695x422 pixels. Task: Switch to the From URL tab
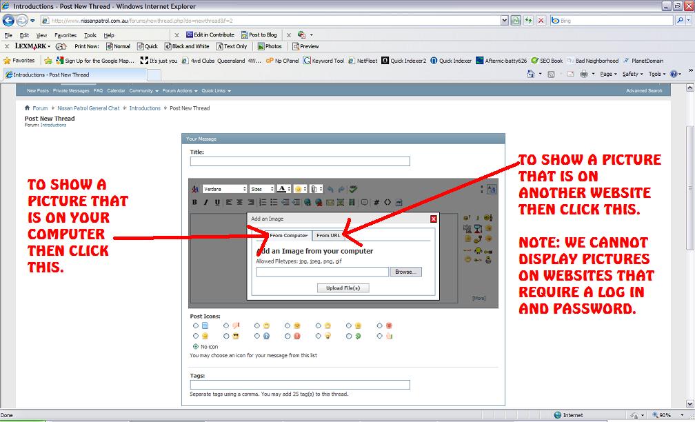pyautogui.click(x=328, y=235)
